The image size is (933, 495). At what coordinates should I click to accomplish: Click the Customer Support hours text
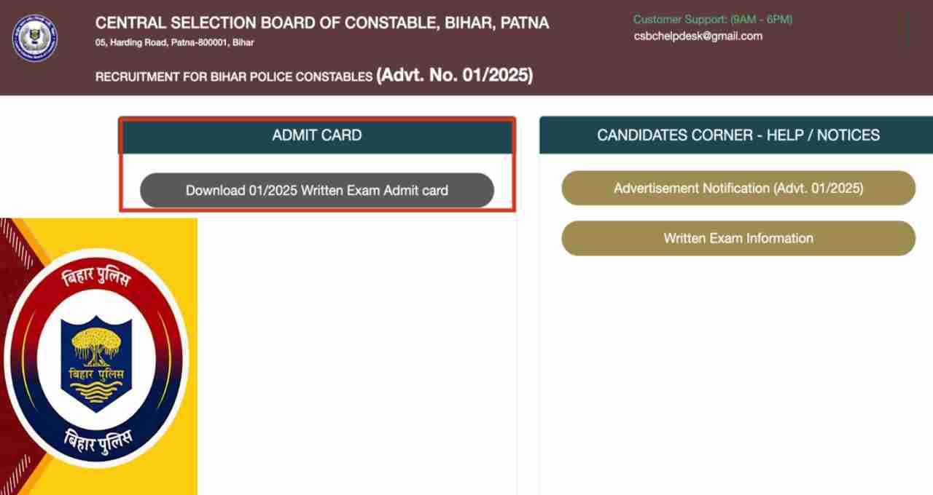[x=712, y=20]
